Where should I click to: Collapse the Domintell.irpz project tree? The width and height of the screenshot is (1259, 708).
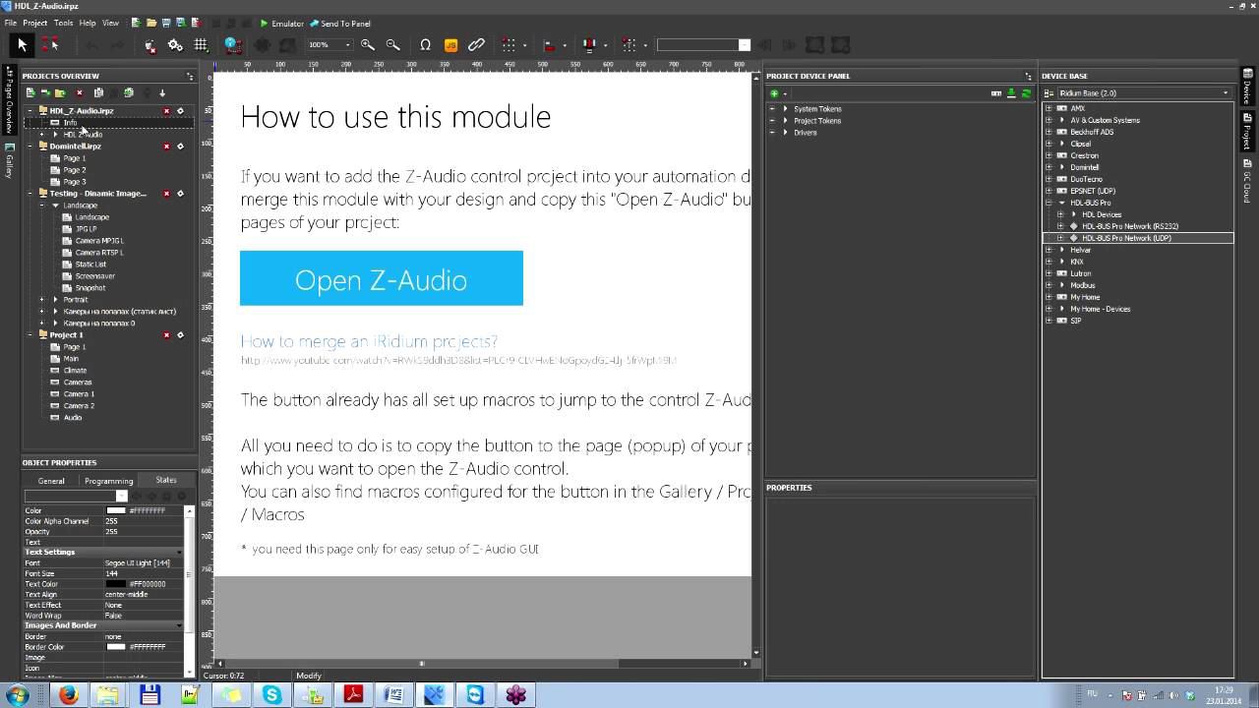[x=30, y=147]
